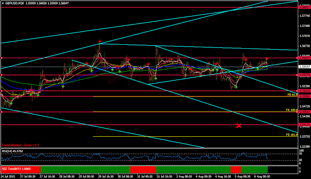Click the RSI 30 level scale value
311x179 pixels.
301,160
